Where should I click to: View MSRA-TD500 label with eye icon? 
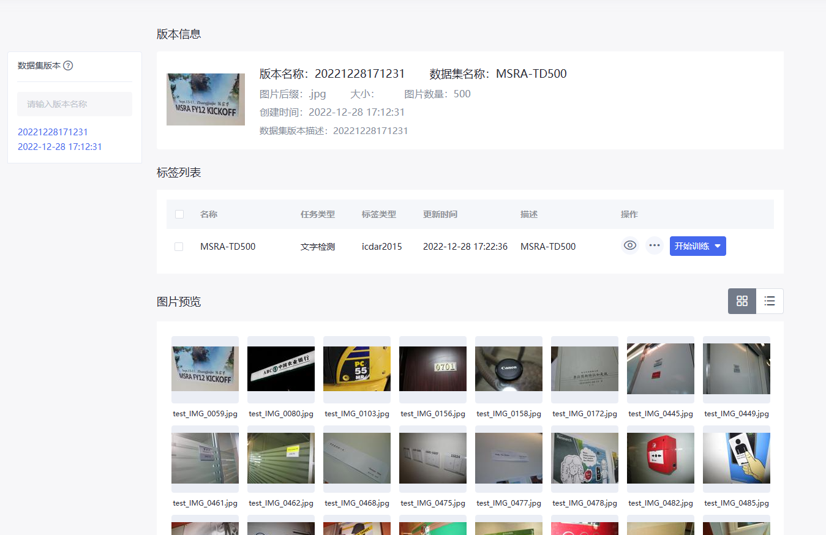pos(630,246)
